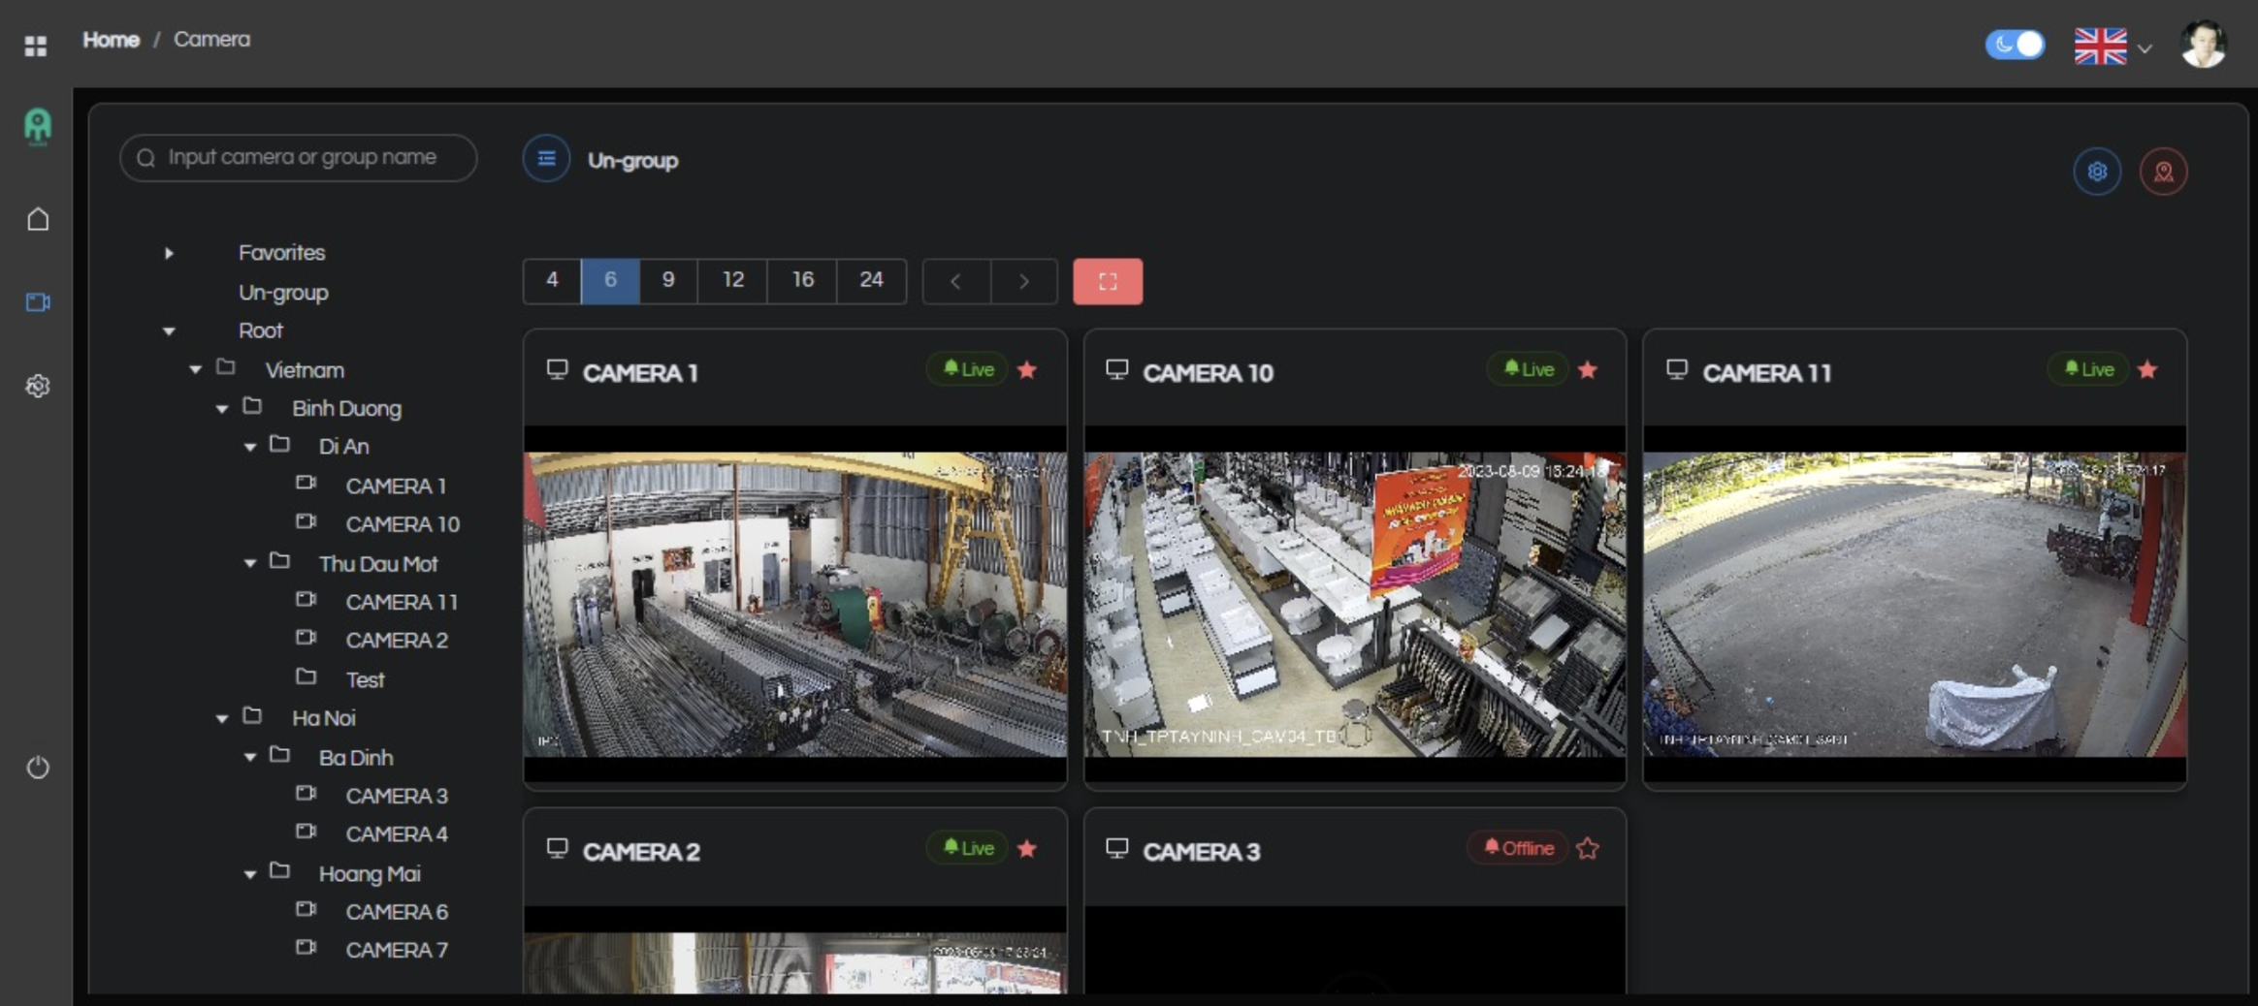Collapse the Root tree node
This screenshot has width=2258, height=1006.
(x=169, y=331)
